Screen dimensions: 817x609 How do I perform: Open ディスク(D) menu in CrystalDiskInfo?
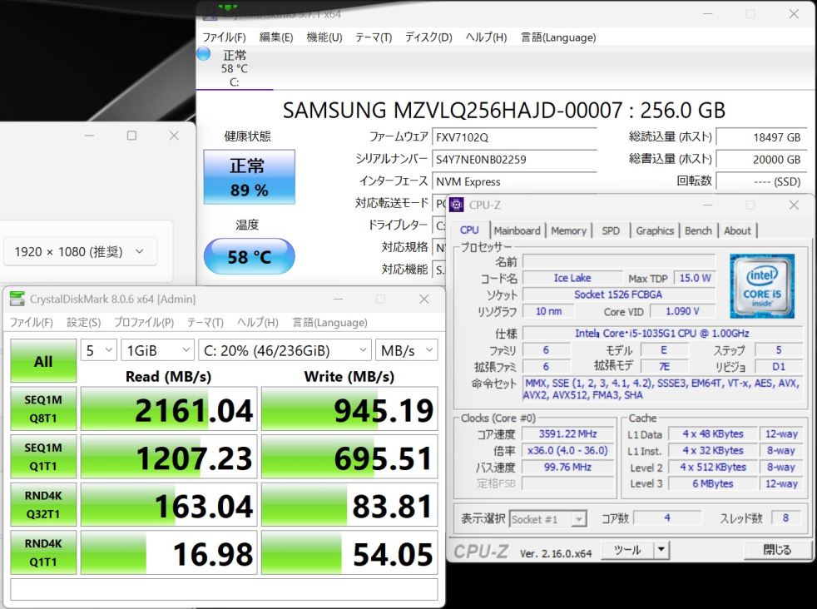428,37
